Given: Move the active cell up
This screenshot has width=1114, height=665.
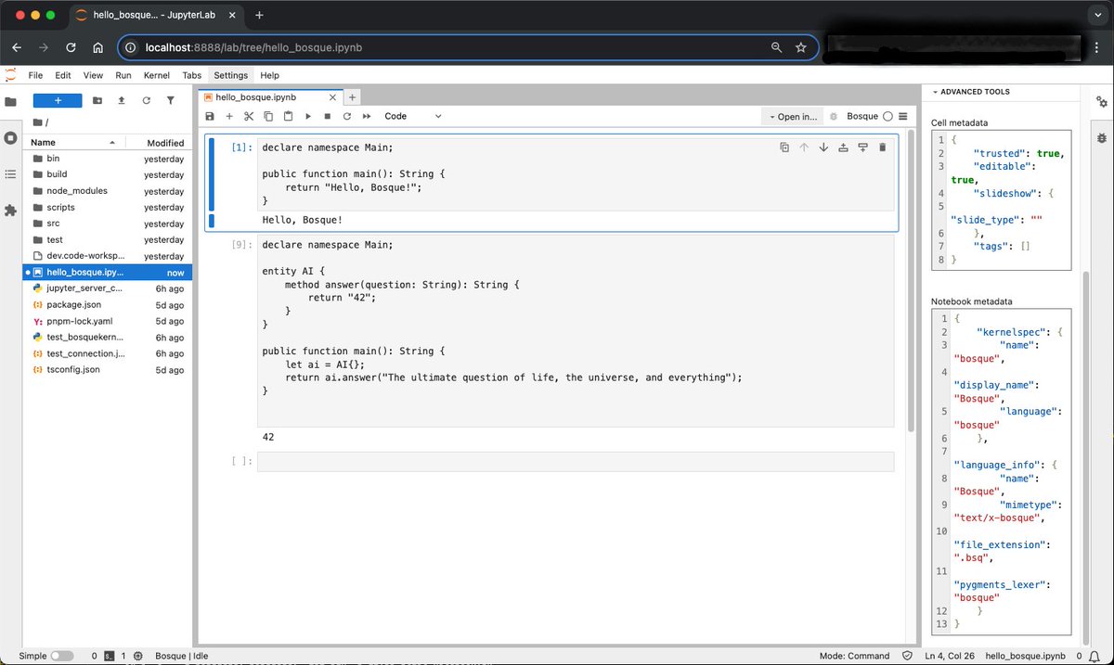Looking at the screenshot, I should tap(804, 147).
